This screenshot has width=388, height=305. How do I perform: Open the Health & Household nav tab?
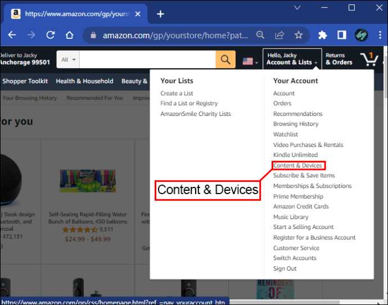coord(84,81)
